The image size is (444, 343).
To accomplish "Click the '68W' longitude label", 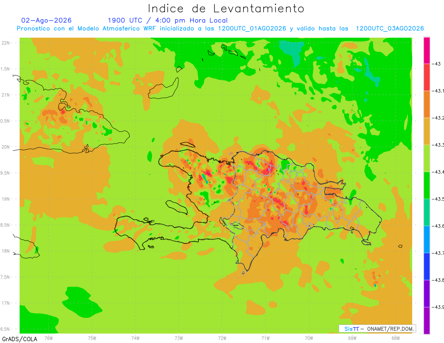I will 395,338.
